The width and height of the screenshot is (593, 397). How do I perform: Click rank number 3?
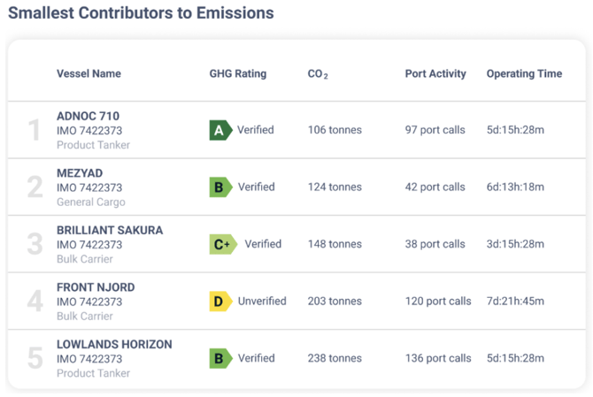pyautogui.click(x=35, y=244)
